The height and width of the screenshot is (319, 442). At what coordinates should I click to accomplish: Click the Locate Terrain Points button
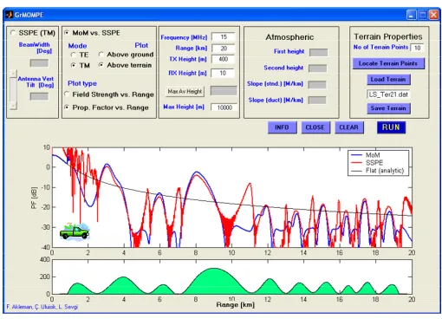click(x=388, y=63)
